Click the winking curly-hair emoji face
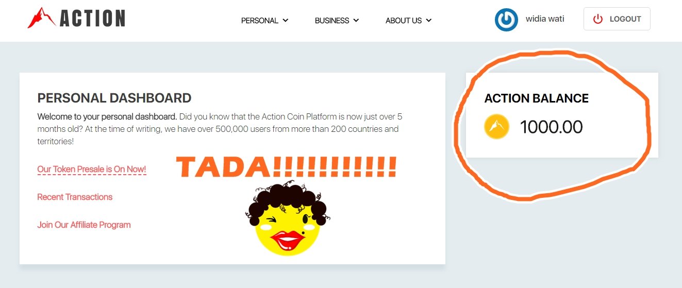The height and width of the screenshot is (288, 682). pos(288,218)
